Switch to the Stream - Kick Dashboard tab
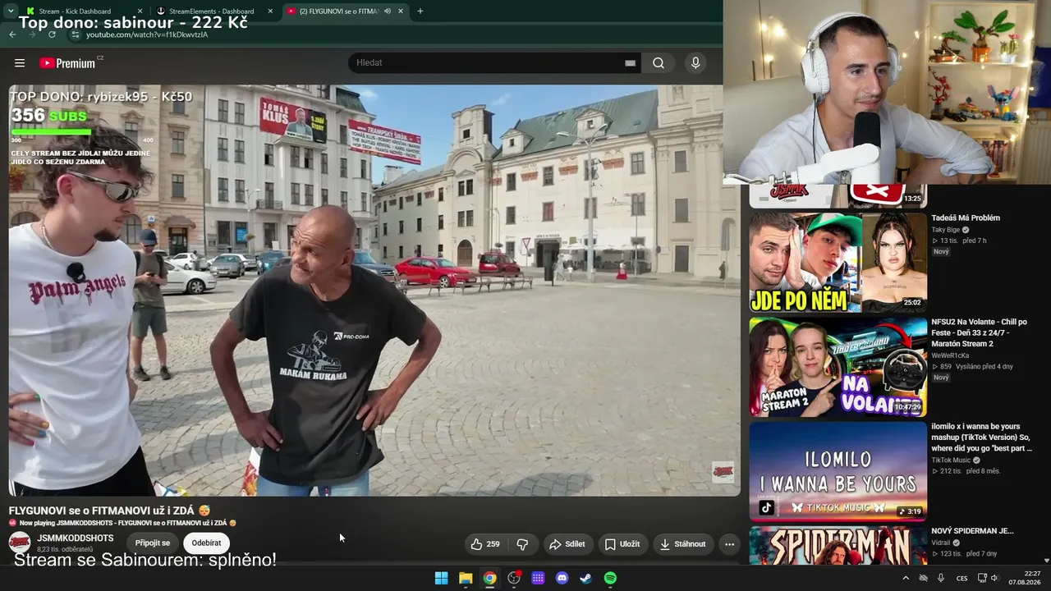Screen dimensions: 1051x591 pyautogui.click(x=75, y=11)
